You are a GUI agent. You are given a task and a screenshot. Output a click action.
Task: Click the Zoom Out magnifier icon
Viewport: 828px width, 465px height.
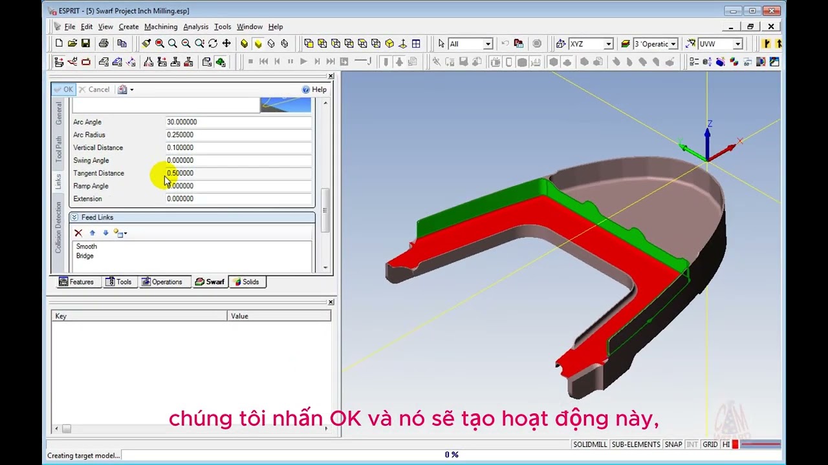186,43
